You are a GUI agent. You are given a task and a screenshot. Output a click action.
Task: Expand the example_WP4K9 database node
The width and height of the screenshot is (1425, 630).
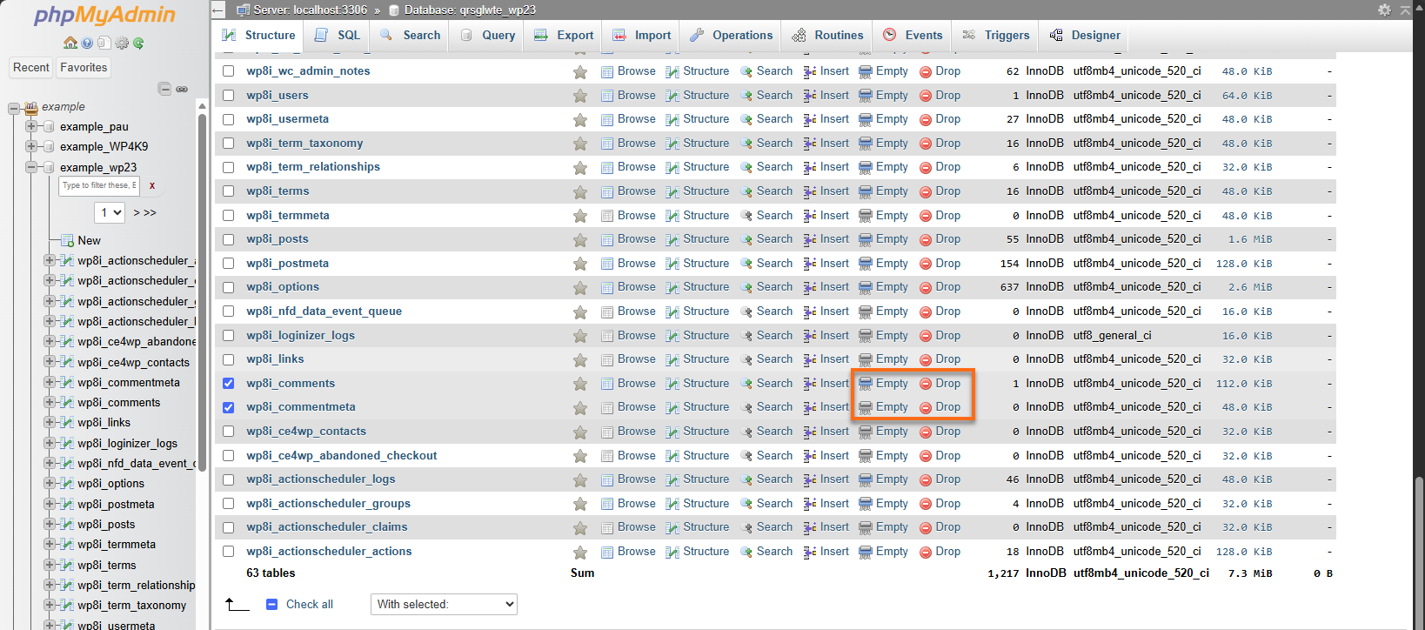(x=31, y=146)
